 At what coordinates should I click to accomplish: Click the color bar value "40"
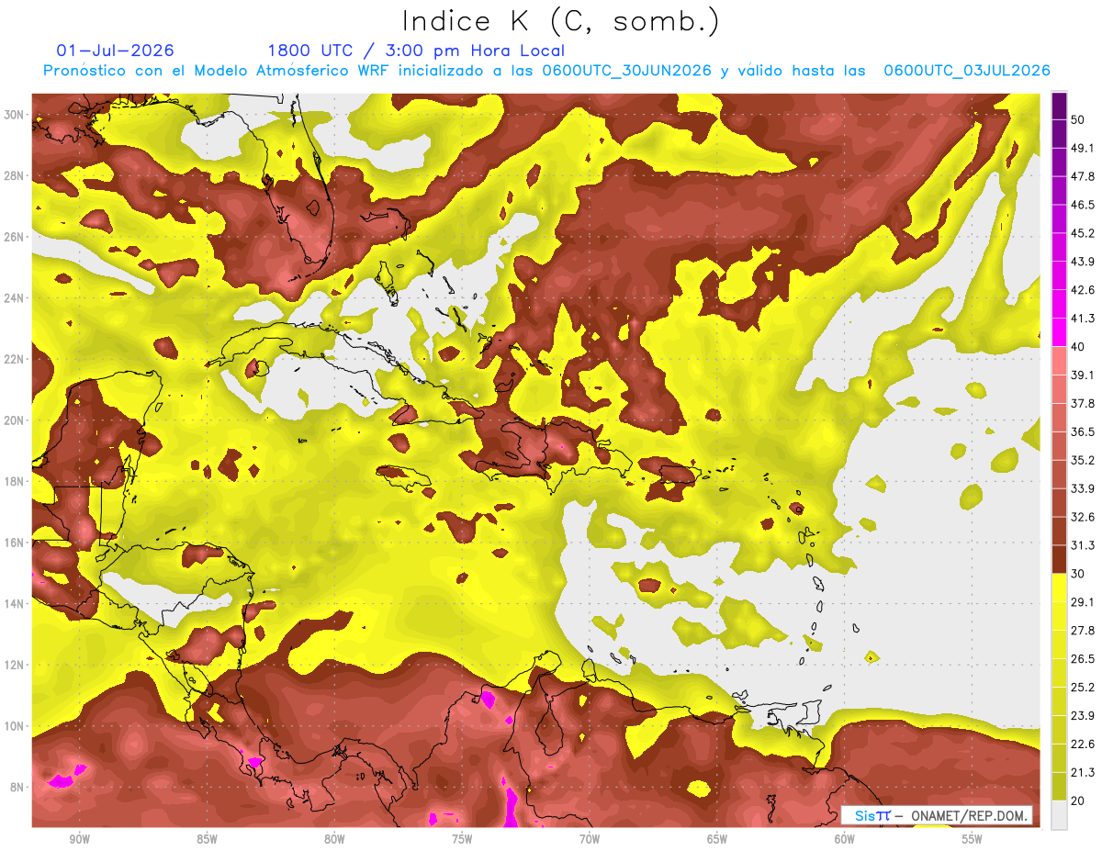(x=1080, y=347)
